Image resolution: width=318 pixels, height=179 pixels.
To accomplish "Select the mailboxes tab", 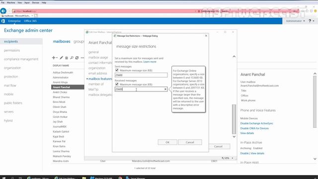I will pos(62,41).
